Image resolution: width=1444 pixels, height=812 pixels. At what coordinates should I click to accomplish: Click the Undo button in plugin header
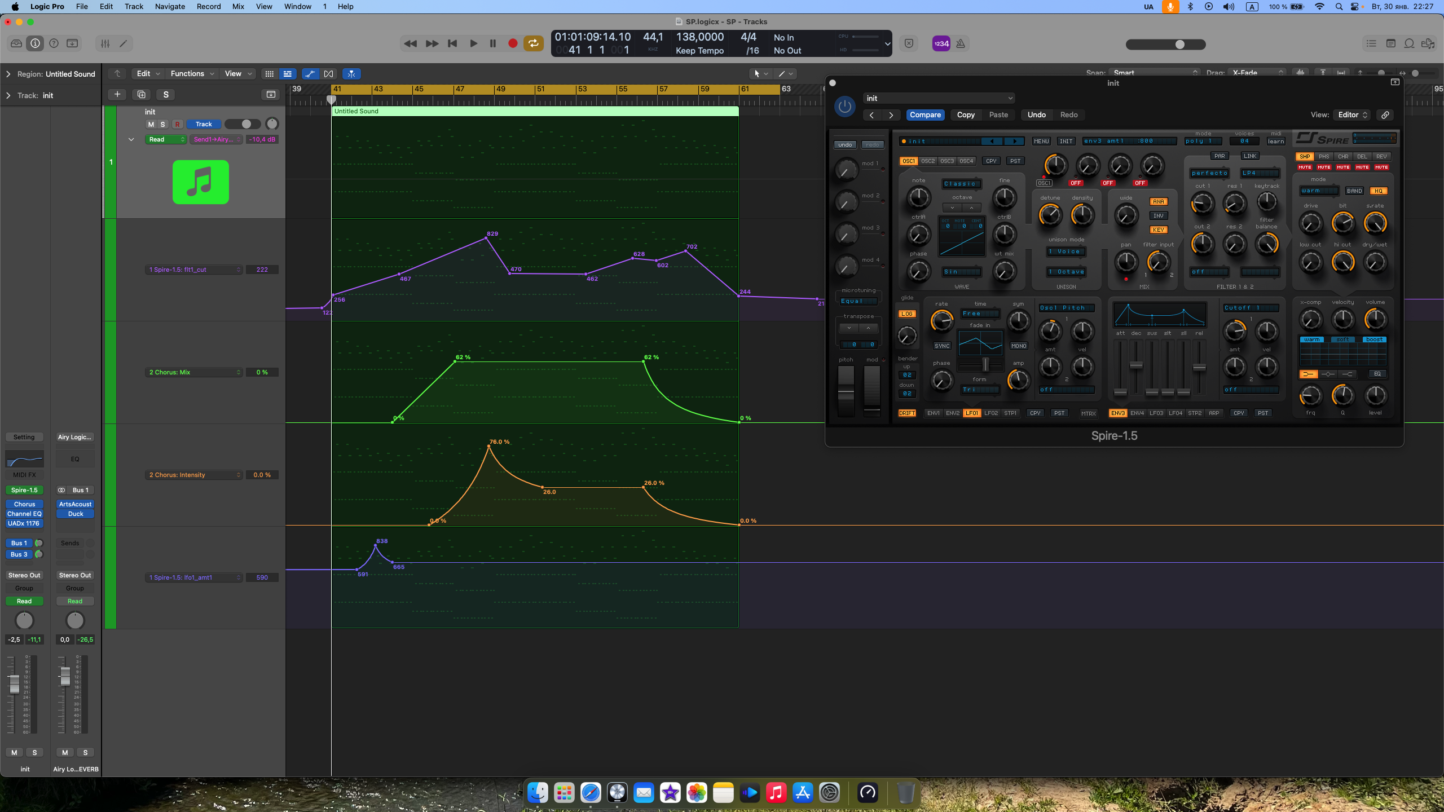click(x=1036, y=115)
